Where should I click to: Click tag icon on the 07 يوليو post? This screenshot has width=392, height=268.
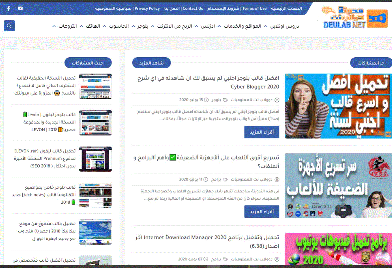[225, 259]
